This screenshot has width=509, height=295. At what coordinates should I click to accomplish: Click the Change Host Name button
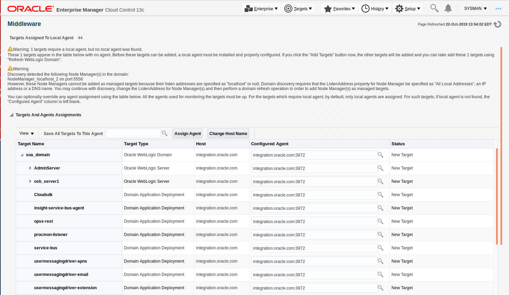point(228,133)
